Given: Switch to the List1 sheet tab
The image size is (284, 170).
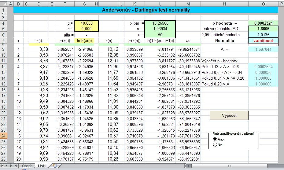Looking at the screenshot, I should tap(42, 166).
